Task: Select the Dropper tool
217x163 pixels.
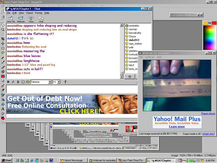Action: pos(3,62)
